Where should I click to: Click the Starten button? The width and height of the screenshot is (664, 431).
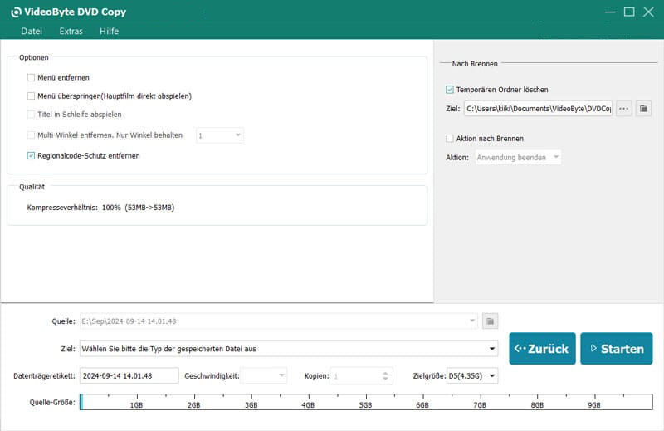coord(617,348)
